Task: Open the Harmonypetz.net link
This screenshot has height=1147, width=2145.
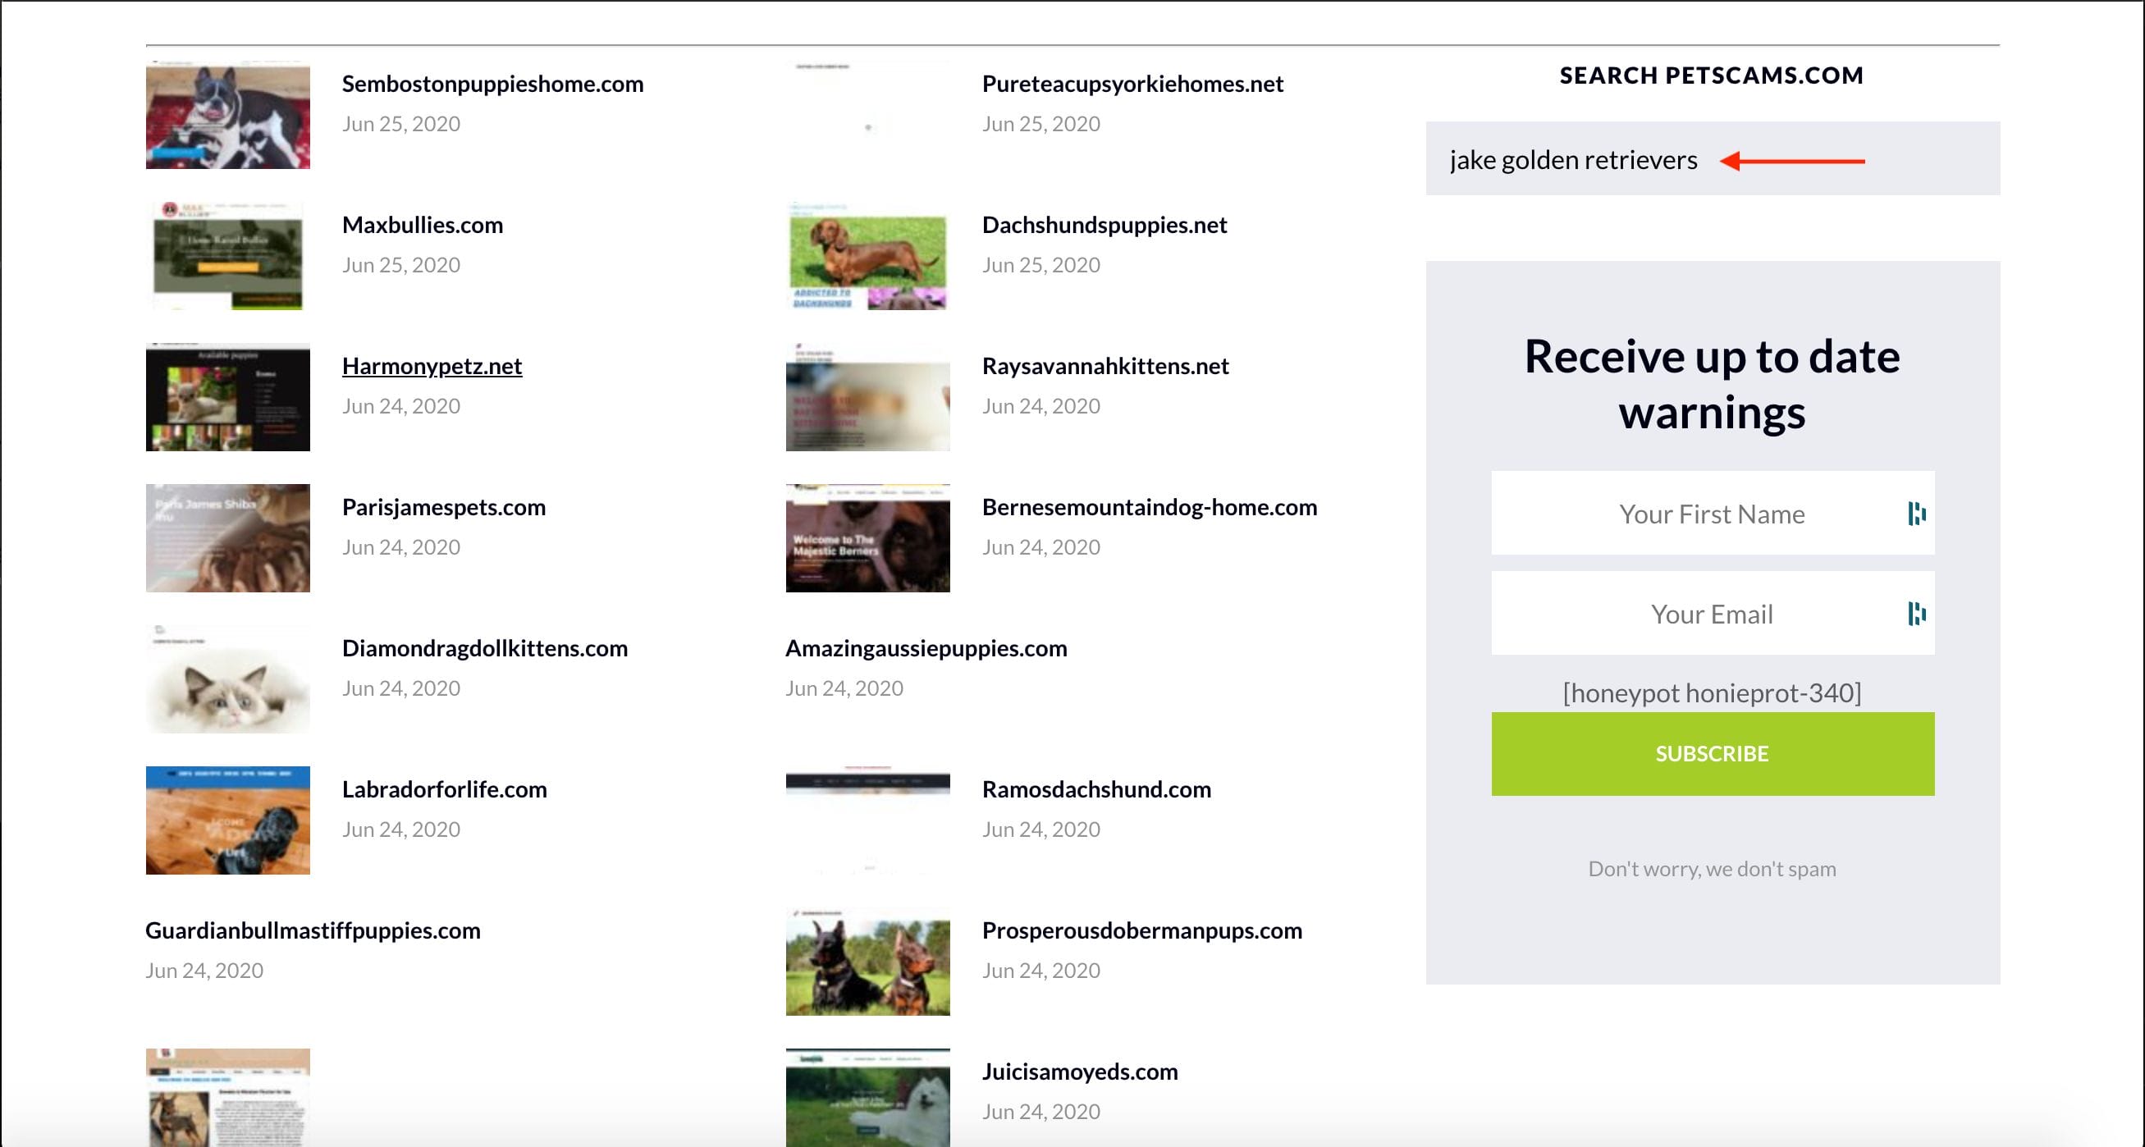Action: (x=432, y=365)
